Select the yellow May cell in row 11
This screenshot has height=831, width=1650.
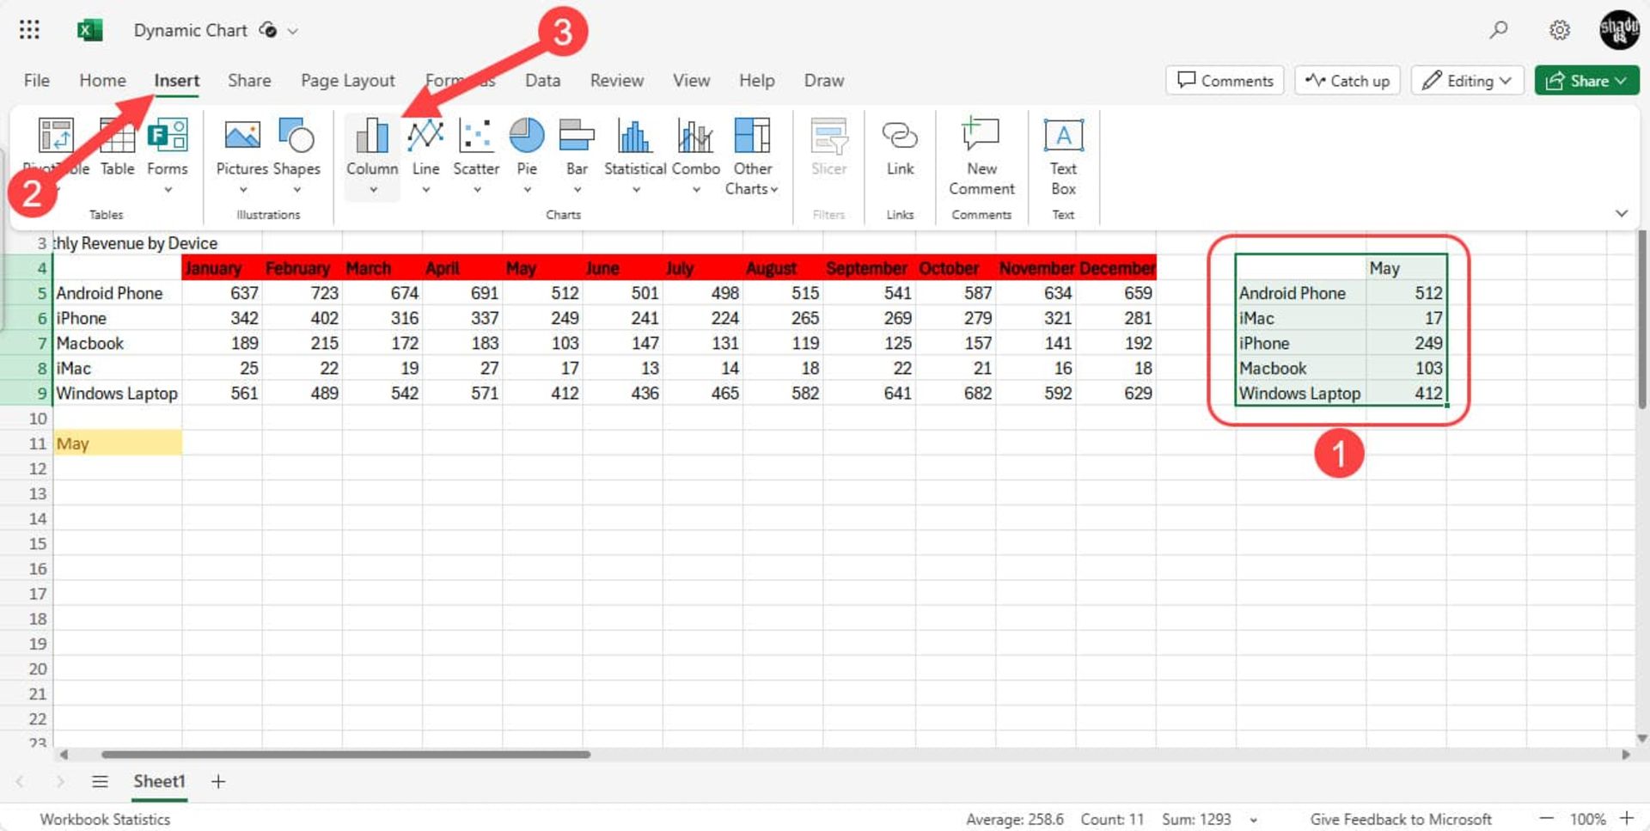tap(118, 443)
